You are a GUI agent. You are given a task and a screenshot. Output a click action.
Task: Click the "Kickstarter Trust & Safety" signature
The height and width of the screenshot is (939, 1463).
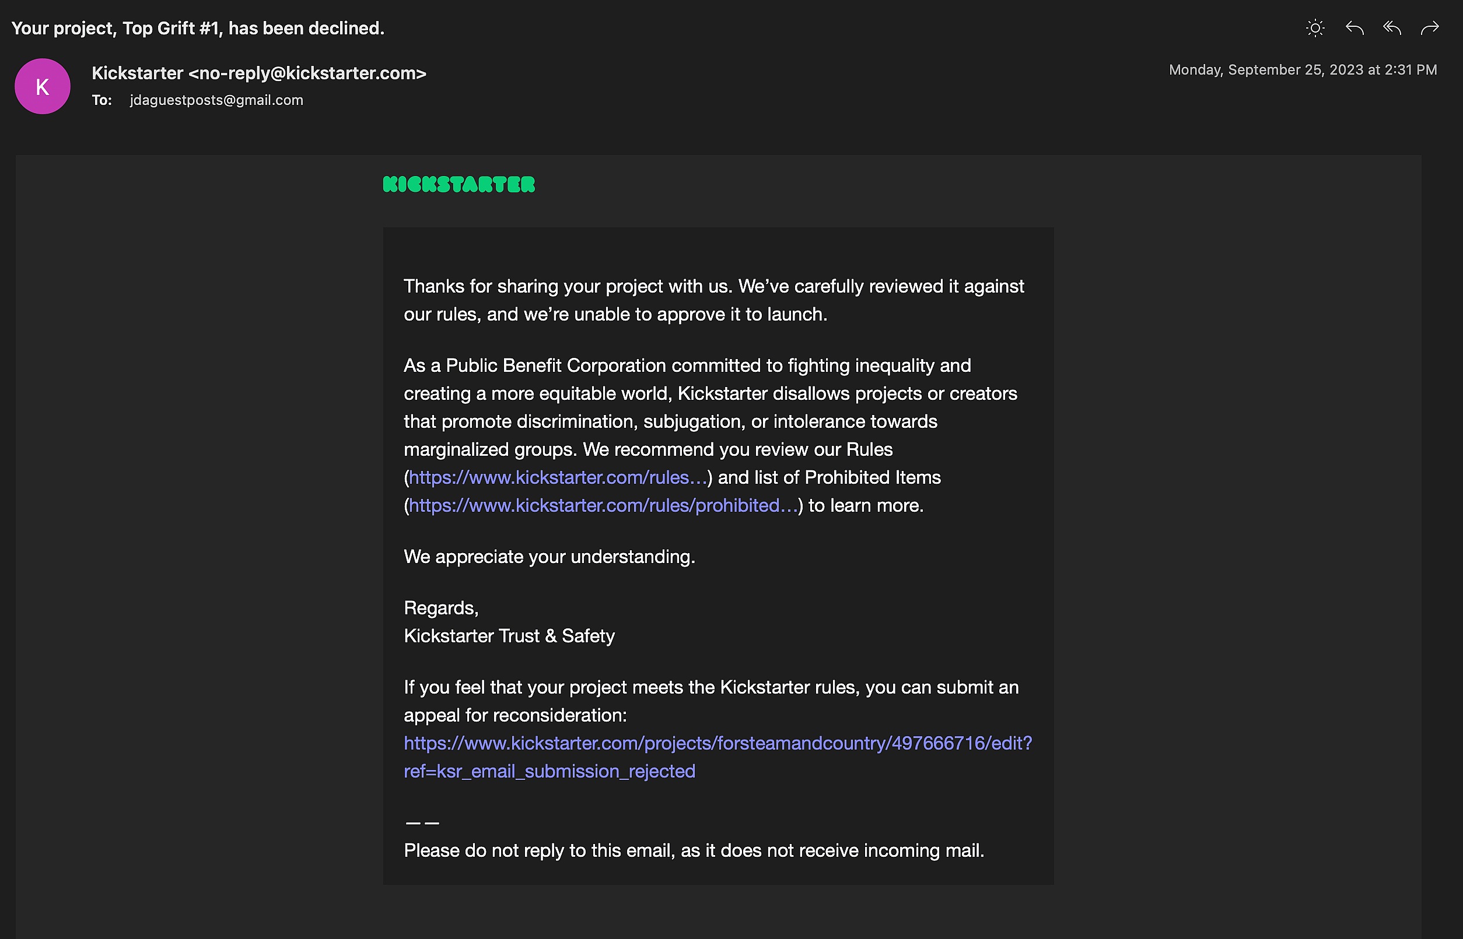(509, 636)
